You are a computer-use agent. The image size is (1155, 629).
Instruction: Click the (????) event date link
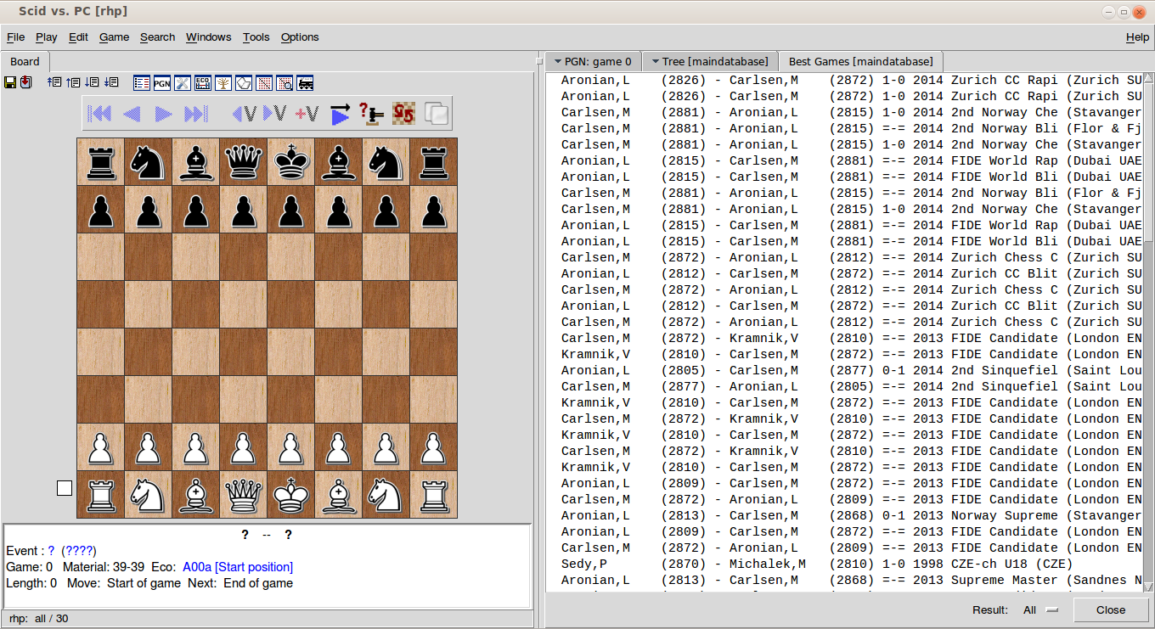(79, 551)
